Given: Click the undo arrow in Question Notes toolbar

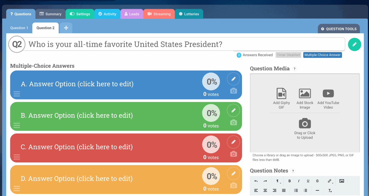Looking at the screenshot, I should [x=256, y=181].
